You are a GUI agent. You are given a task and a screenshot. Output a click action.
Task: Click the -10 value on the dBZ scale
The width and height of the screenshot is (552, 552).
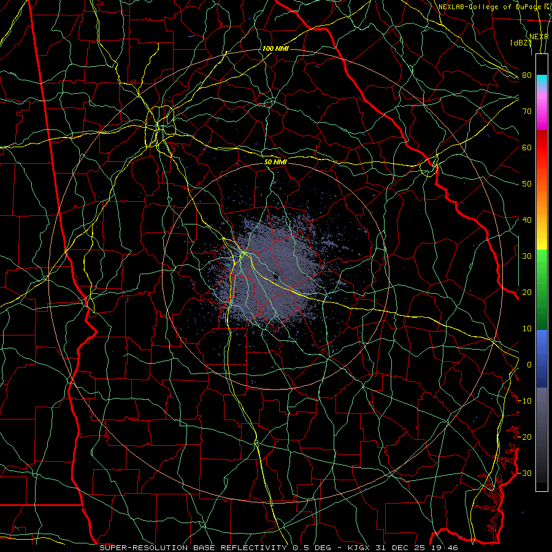point(524,401)
